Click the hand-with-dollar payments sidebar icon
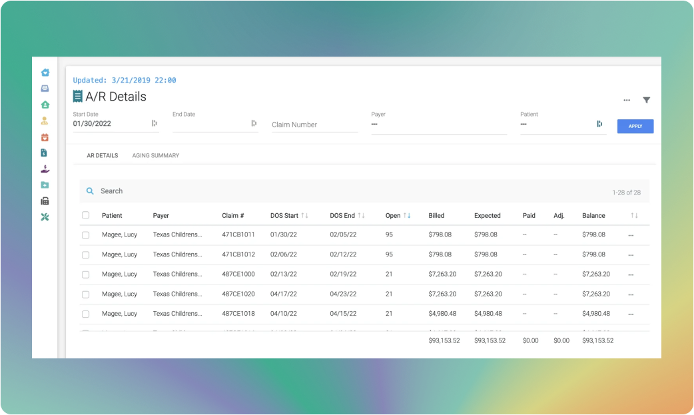694x415 pixels. [x=45, y=169]
